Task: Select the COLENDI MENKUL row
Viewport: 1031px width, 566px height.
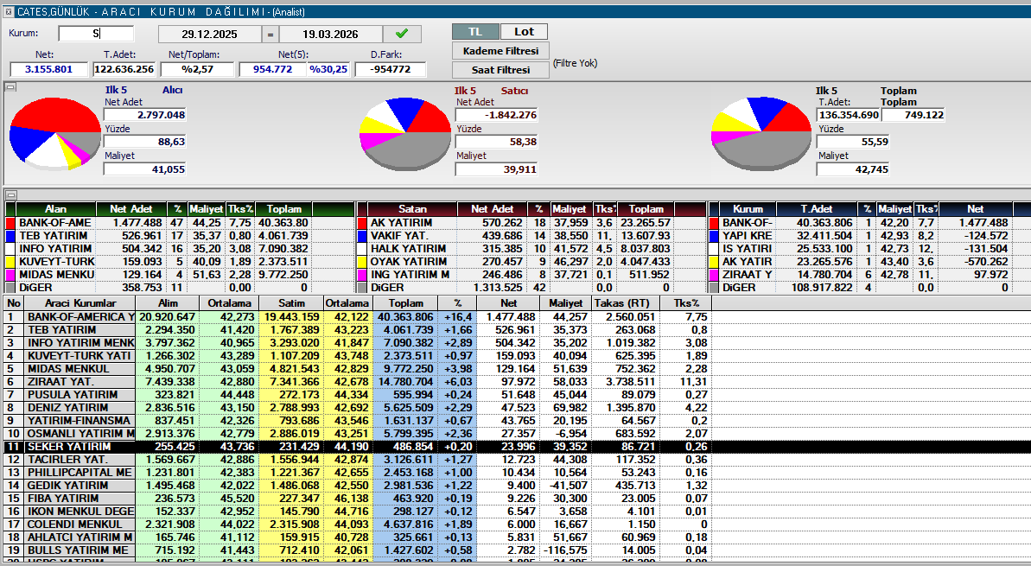Action: pos(358,524)
